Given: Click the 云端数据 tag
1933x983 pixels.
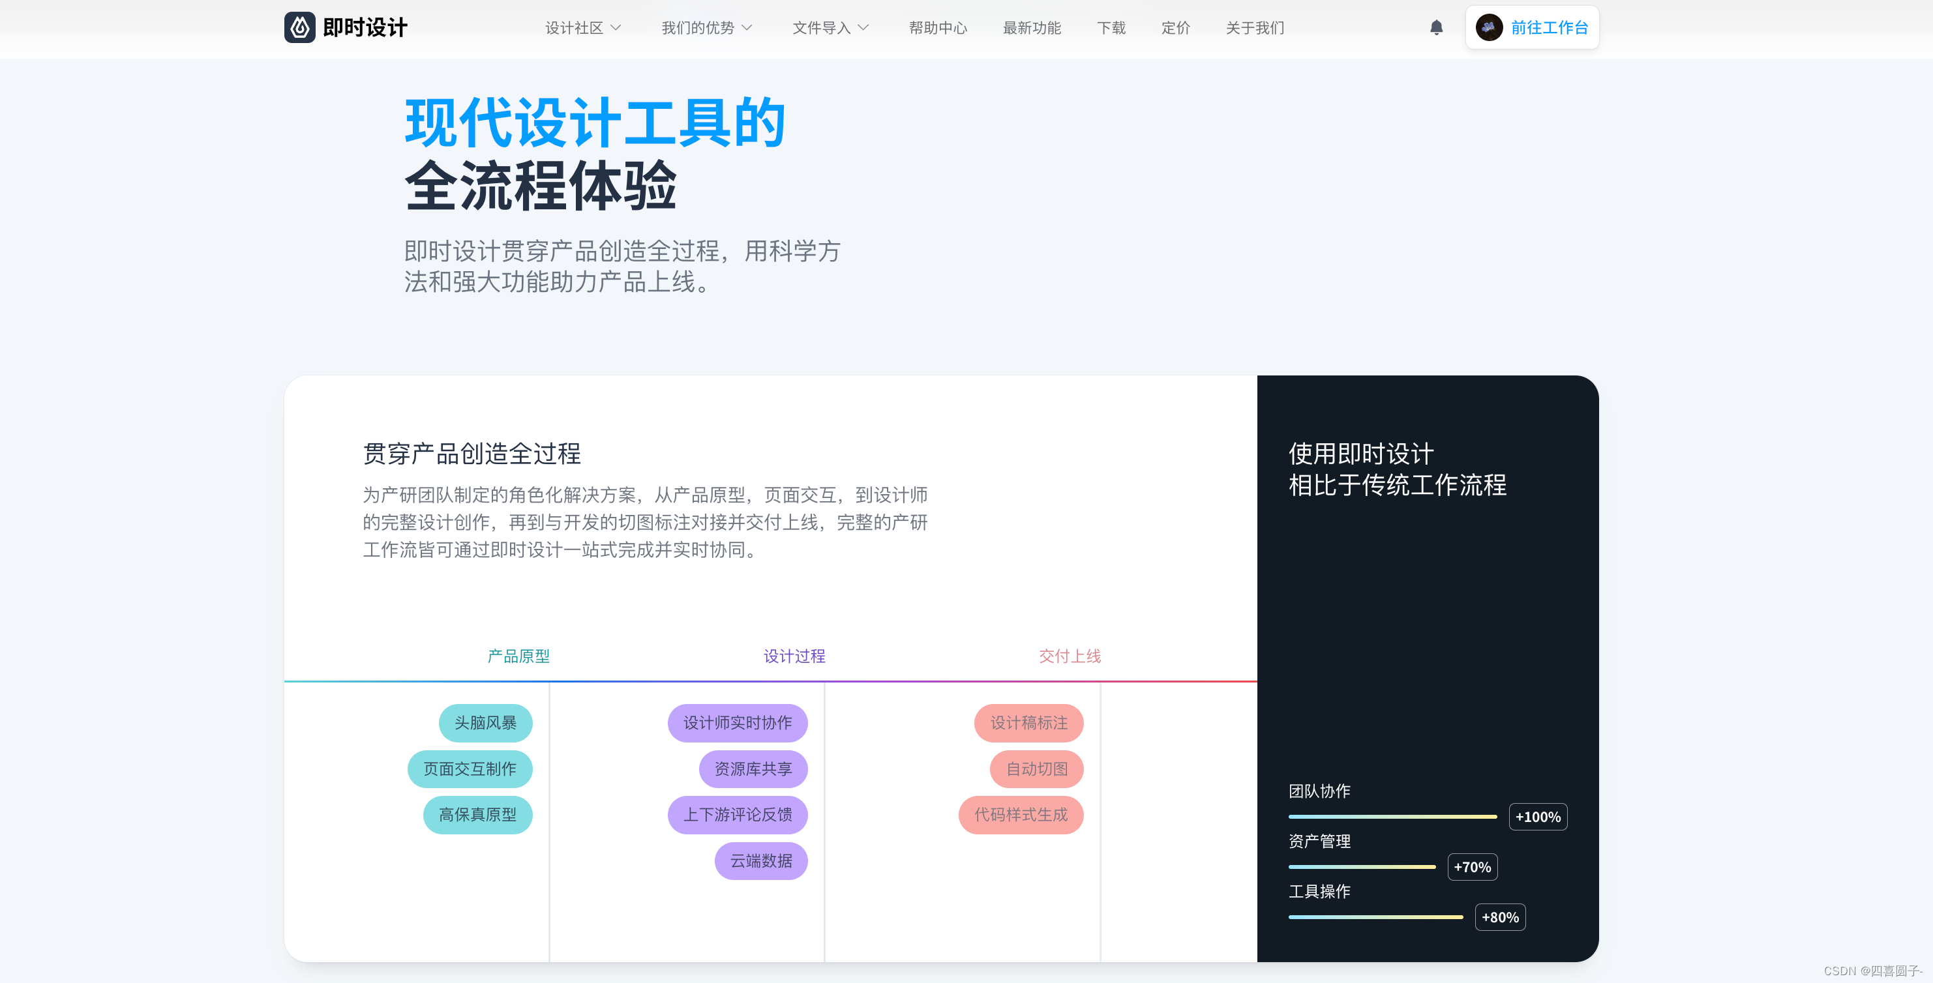Looking at the screenshot, I should tap(761, 861).
